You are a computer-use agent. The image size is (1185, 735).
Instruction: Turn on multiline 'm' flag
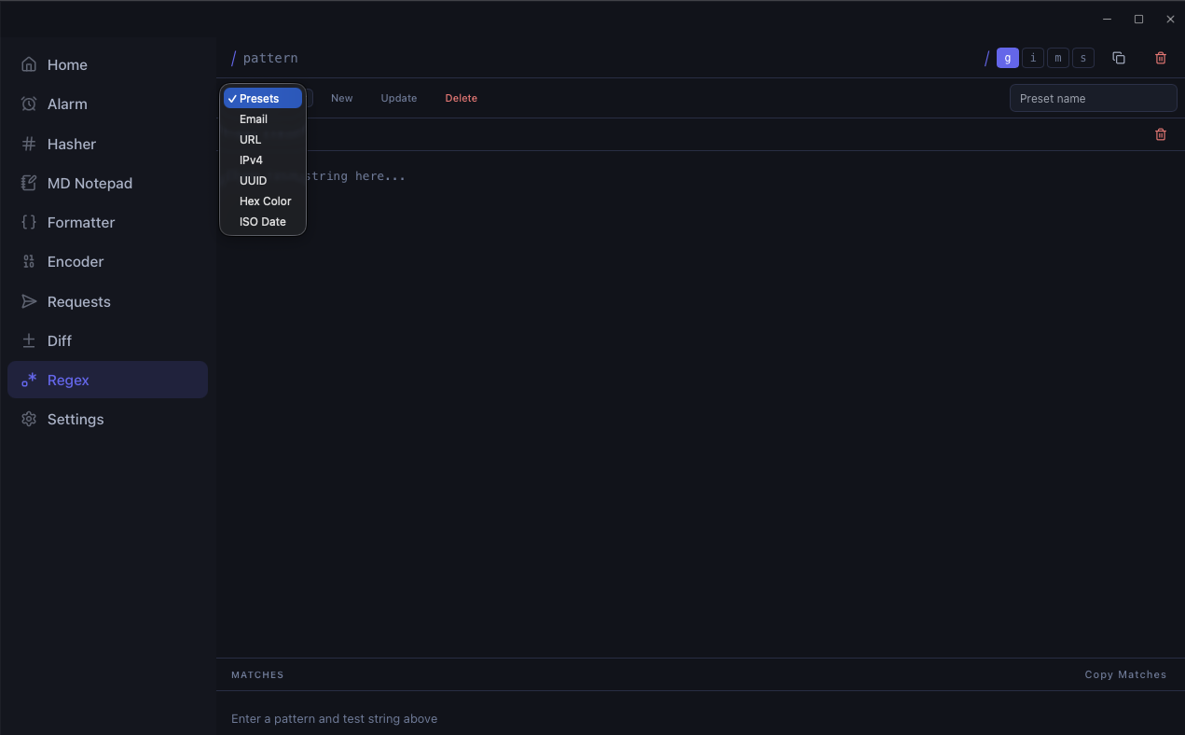pyautogui.click(x=1057, y=58)
